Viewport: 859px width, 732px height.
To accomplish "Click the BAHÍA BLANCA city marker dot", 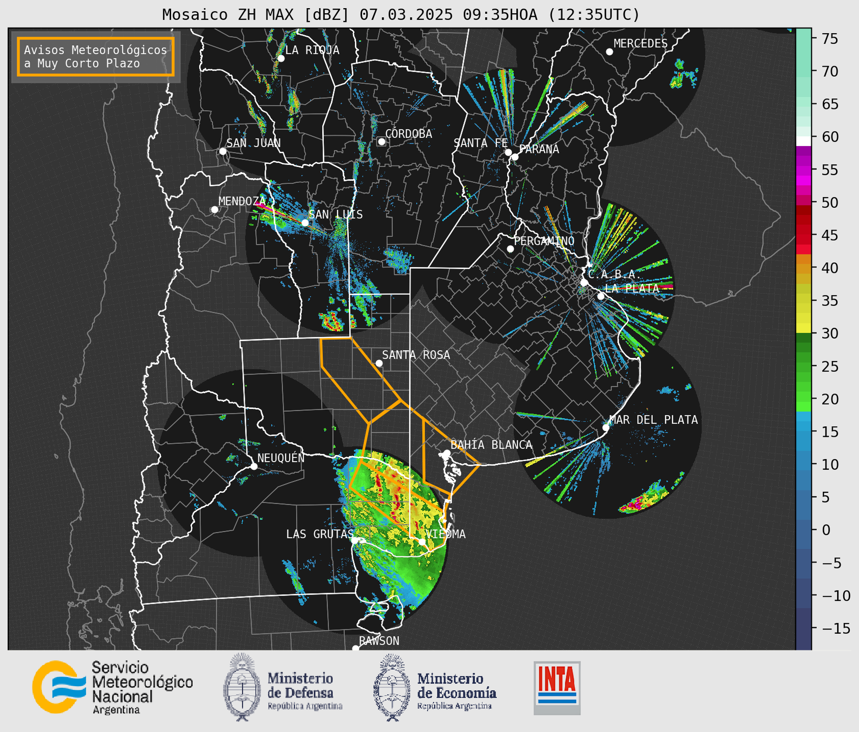I will 447,453.
